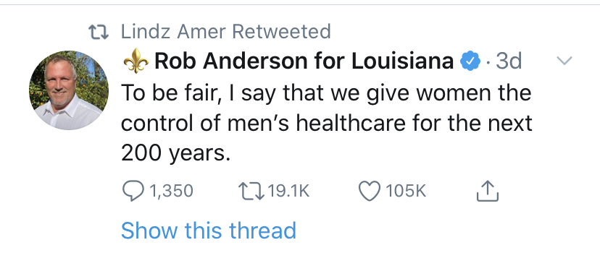This screenshot has height=266, width=600.
Task: Click the gold fleur-de-lis emoji
Action: [136, 61]
